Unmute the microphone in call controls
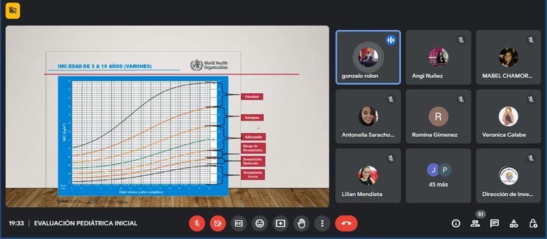 (x=197, y=224)
